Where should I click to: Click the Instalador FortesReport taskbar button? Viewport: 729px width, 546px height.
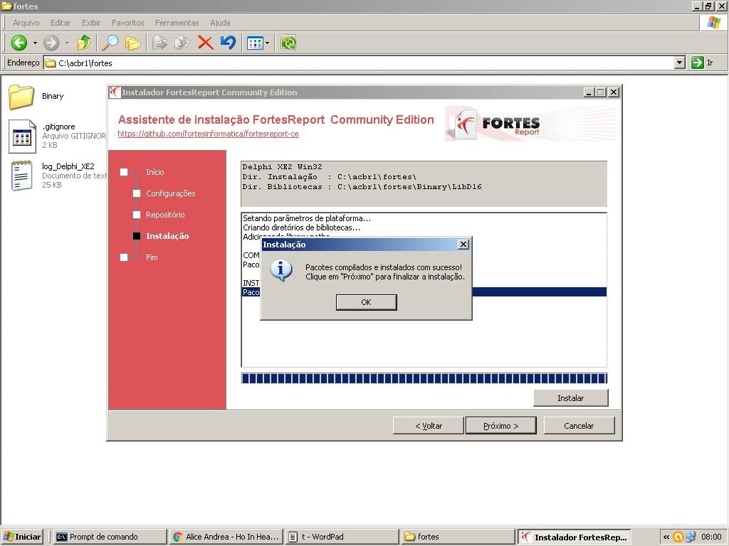click(575, 537)
